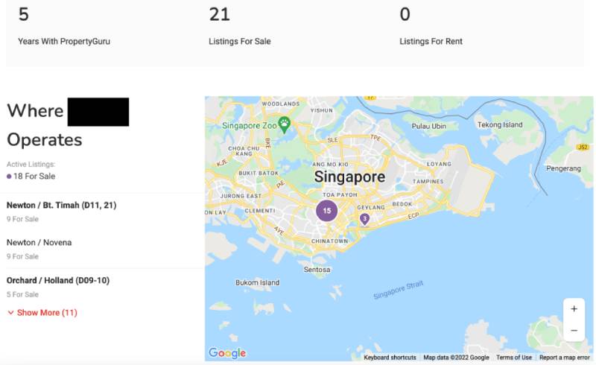Select the Newton / Novena area
The width and height of the screenshot is (596, 365).
tap(39, 242)
